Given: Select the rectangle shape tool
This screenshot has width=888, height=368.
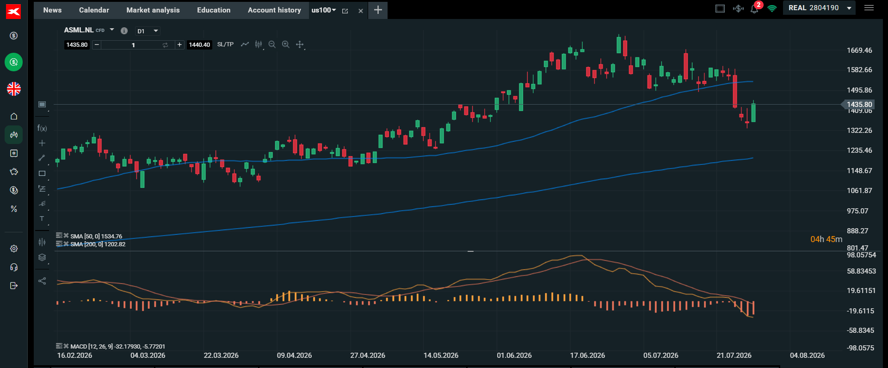Looking at the screenshot, I should [x=42, y=174].
